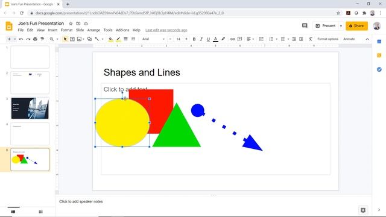Image resolution: width=386 pixels, height=217 pixels.
Task: Click the Redo icon
Action: [x=28, y=39]
